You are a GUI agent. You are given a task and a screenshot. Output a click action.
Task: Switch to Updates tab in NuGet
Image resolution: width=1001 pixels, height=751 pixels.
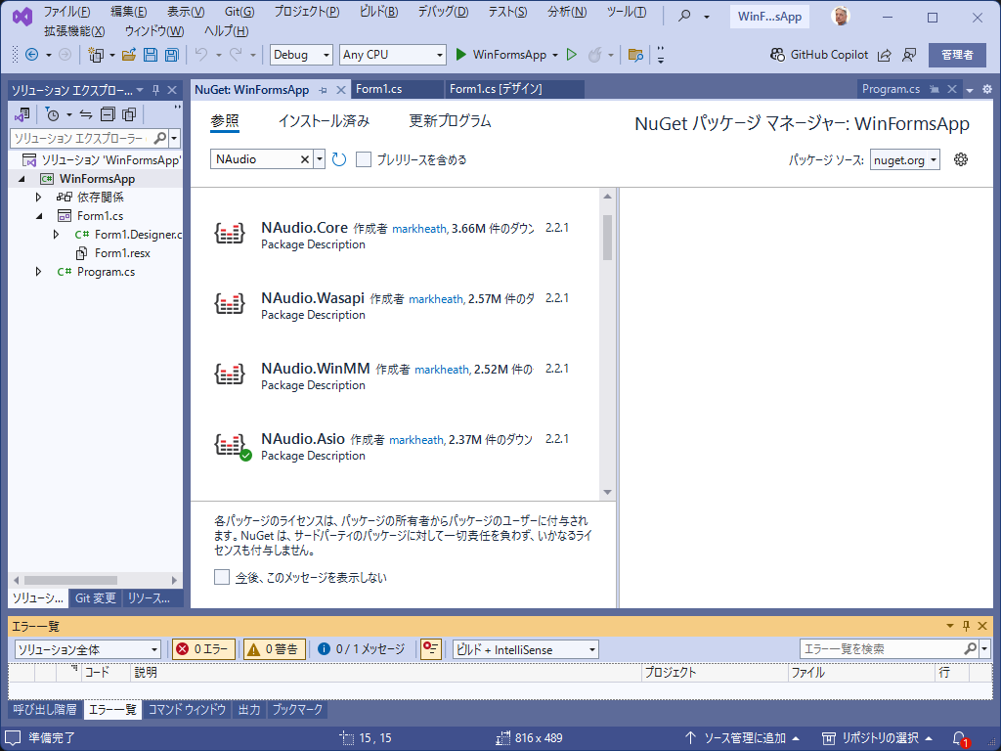[450, 121]
